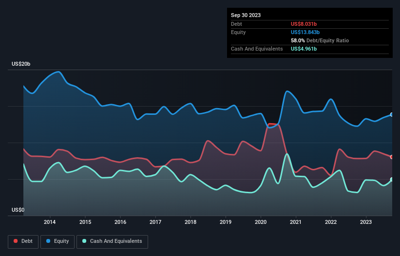Click the 2020 x-axis label
Screen dimensions: 400x256
261,222
